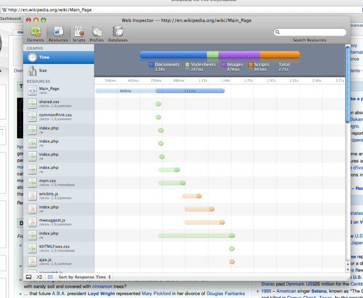This screenshot has width=363, height=298.
Task: Click the 669ms latency segment of Main_Page
Action: click(125, 91)
